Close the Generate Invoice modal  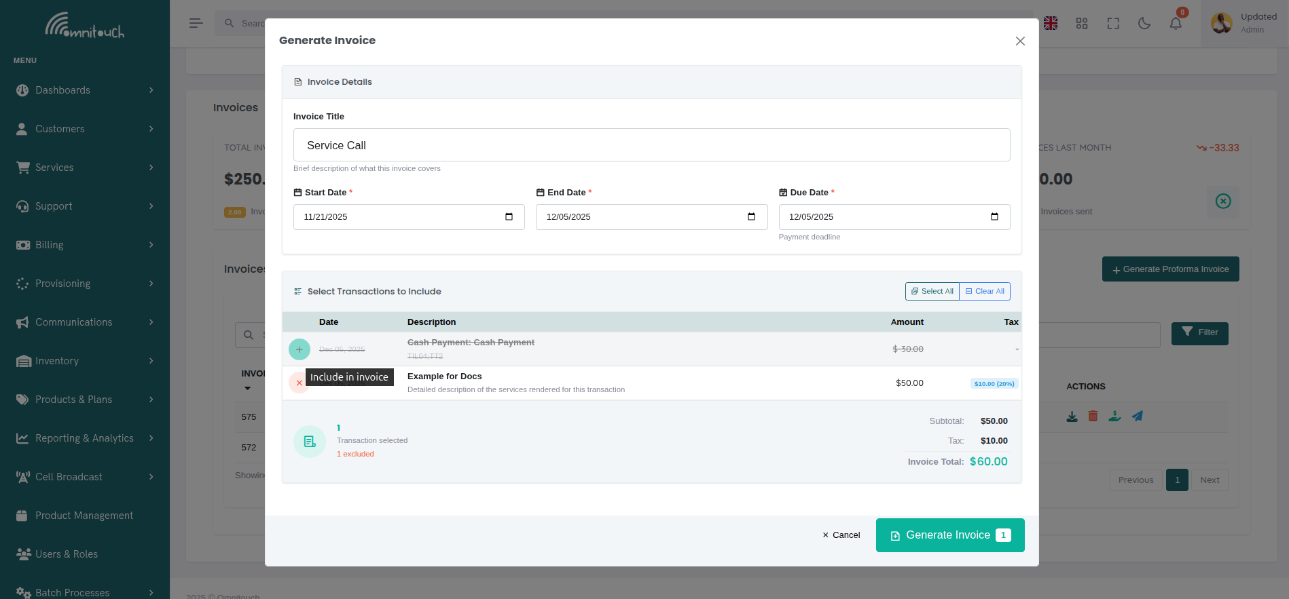click(x=1019, y=41)
